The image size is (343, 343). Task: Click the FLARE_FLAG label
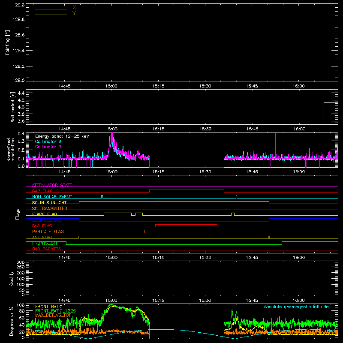tap(45, 214)
